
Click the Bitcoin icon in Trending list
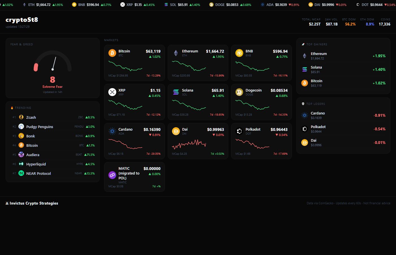click(x=21, y=145)
